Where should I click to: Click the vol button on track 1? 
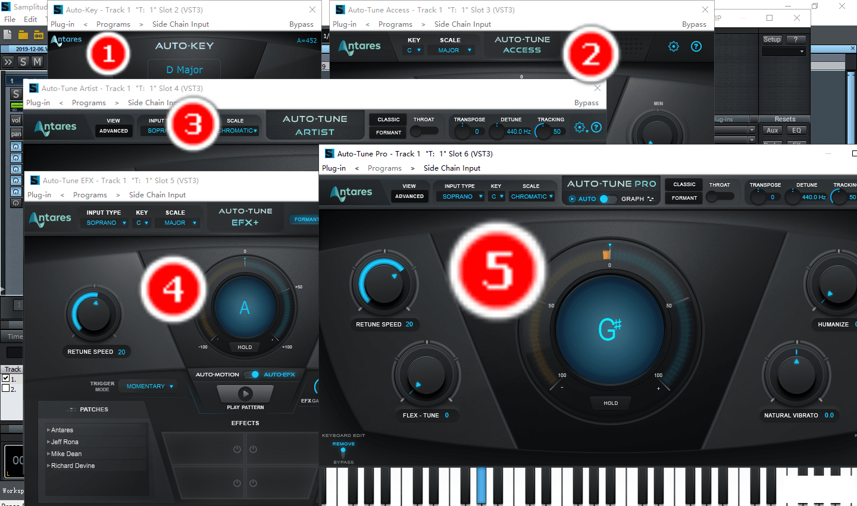[16, 120]
